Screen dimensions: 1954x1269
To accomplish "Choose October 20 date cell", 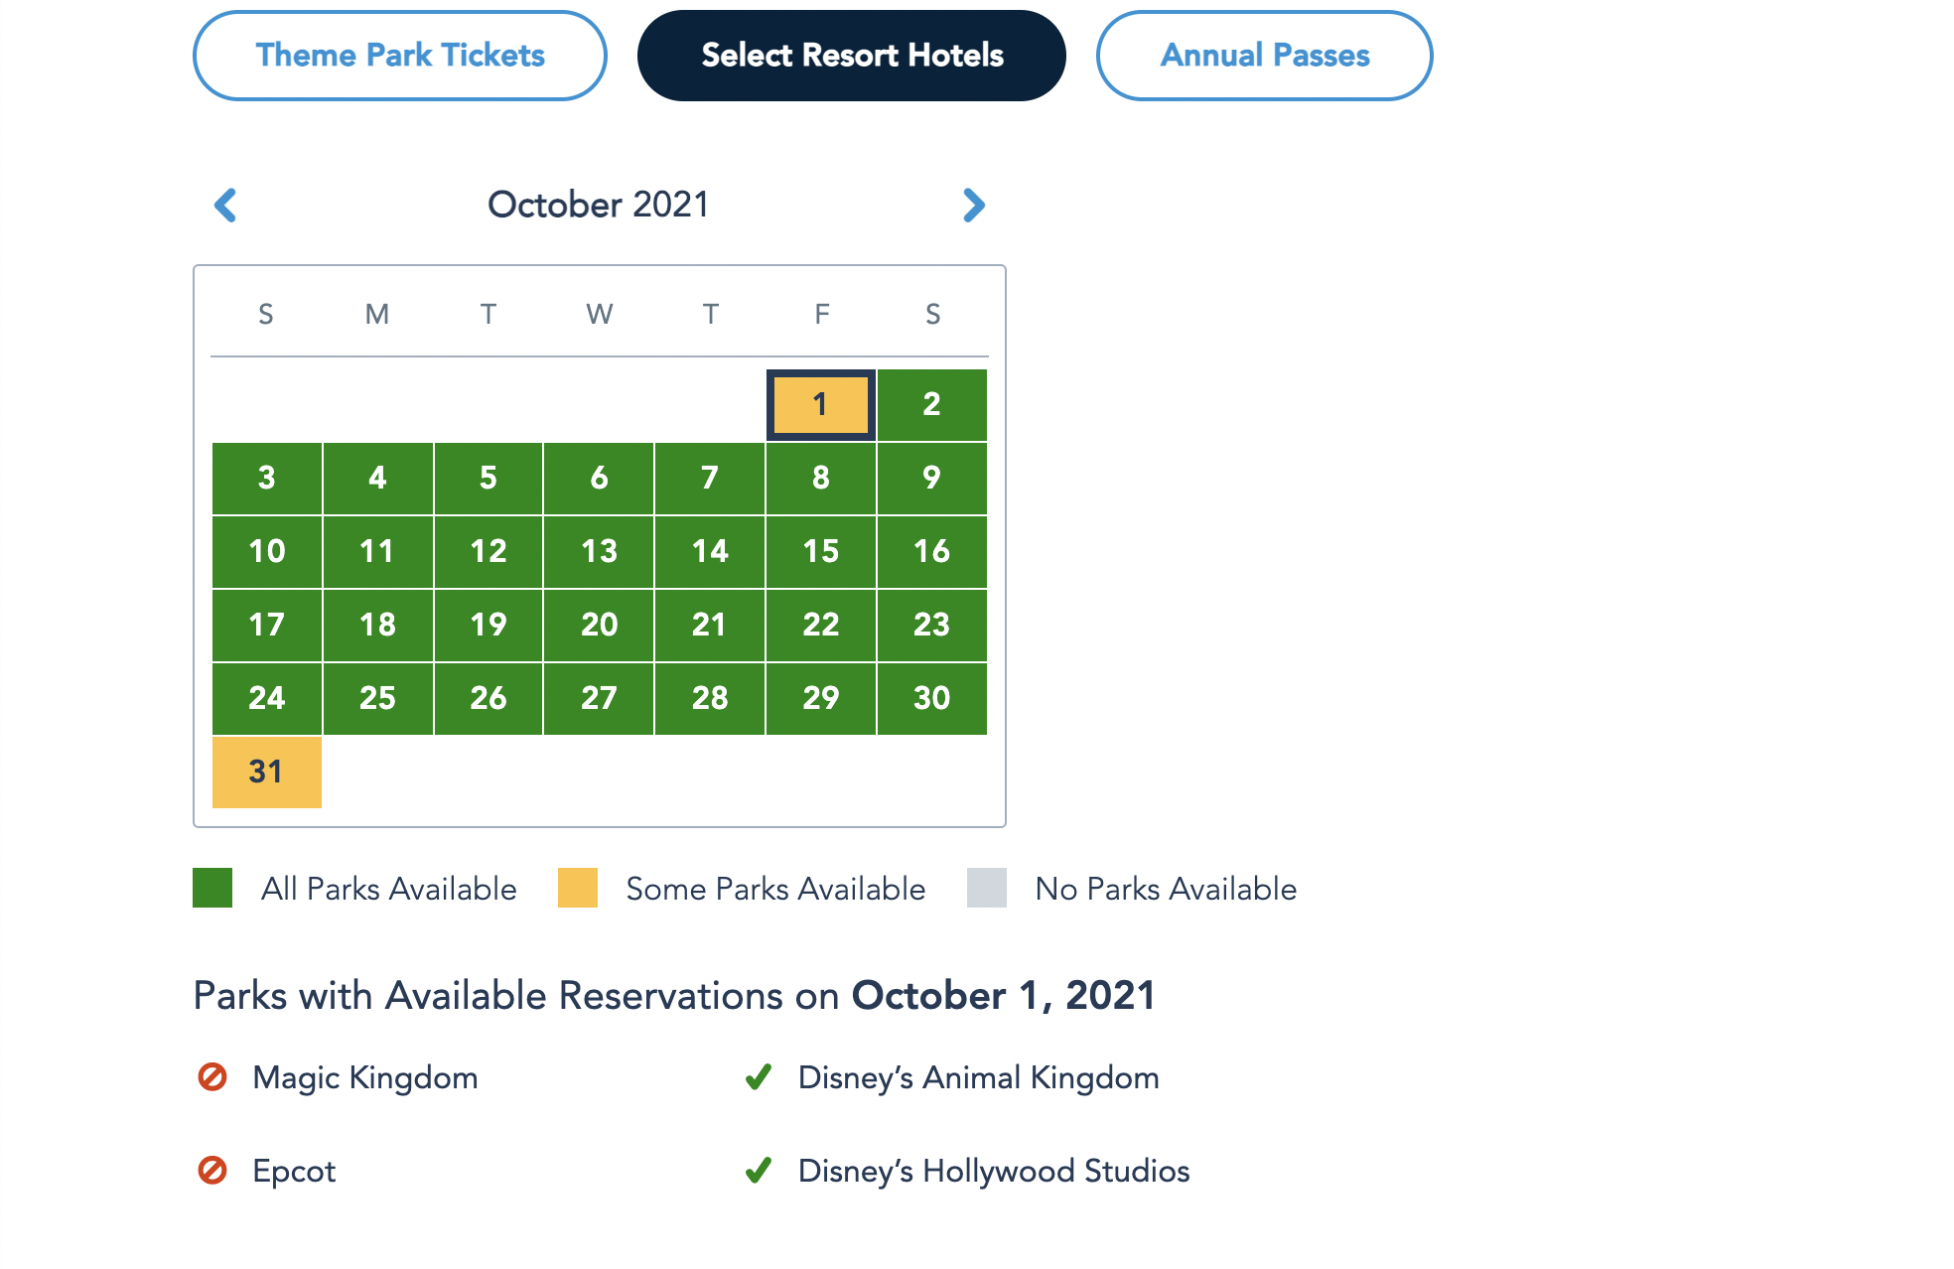I will pyautogui.click(x=599, y=625).
